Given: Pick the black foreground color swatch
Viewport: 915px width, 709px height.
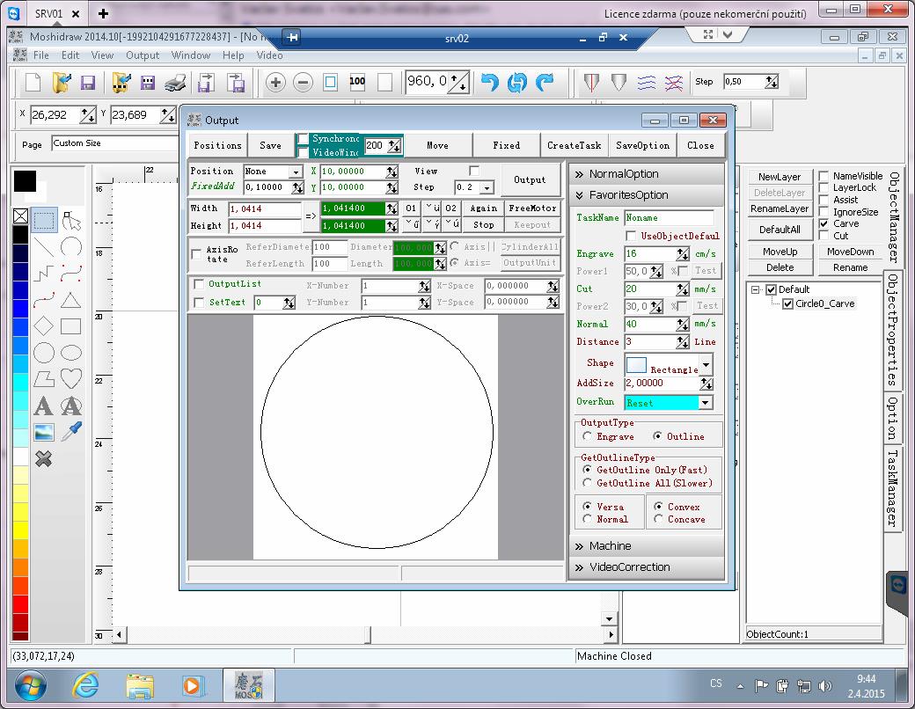Looking at the screenshot, I should (25, 181).
